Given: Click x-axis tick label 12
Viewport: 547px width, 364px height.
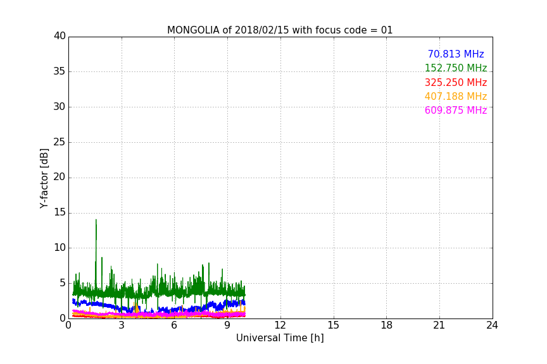Looking at the screenshot, I should [x=280, y=325].
